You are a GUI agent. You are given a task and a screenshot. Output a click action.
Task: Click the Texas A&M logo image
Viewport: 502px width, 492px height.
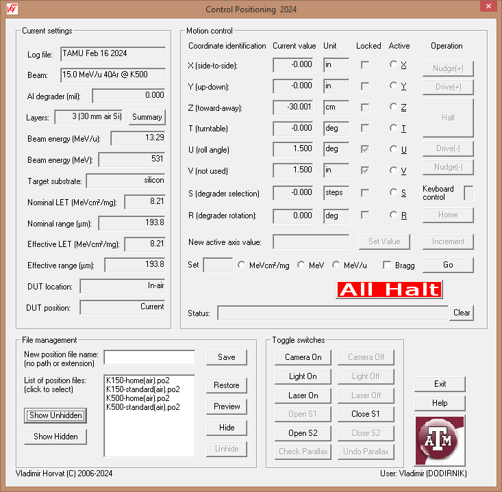tap(440, 441)
